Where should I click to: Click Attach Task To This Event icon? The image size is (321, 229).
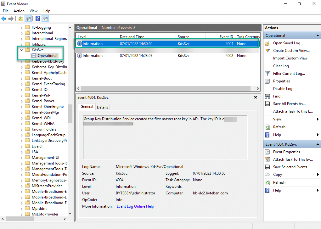[x=267, y=159]
